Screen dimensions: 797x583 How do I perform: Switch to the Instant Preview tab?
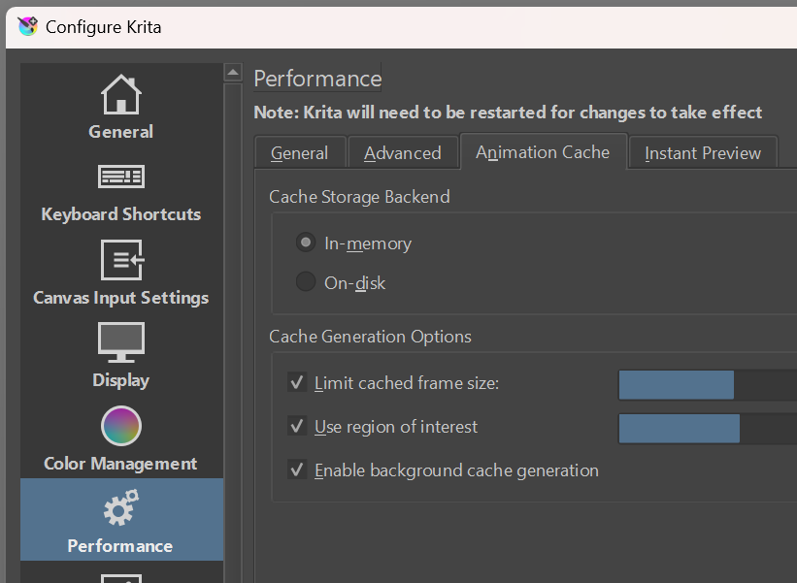pos(703,153)
